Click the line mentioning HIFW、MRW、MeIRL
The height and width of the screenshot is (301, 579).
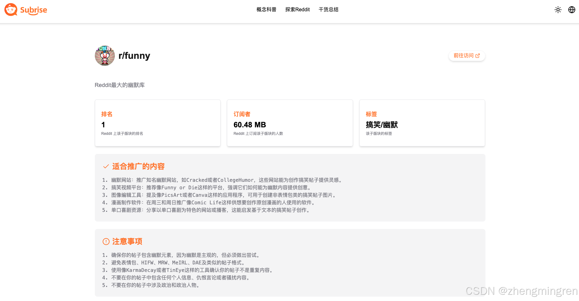[x=174, y=263]
